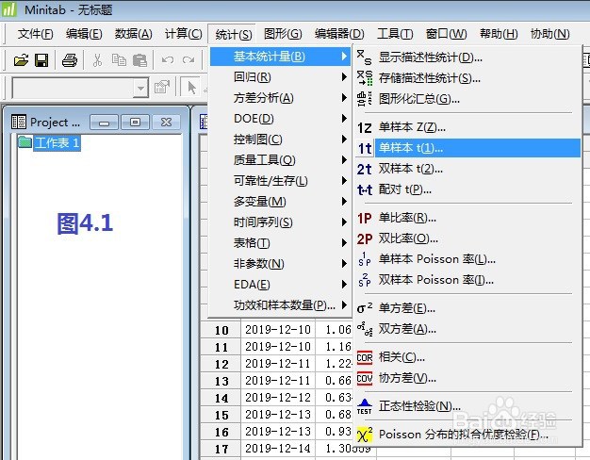This screenshot has width=590, height=460.
Task: Restore the Project Manager window
Action: [x=135, y=122]
